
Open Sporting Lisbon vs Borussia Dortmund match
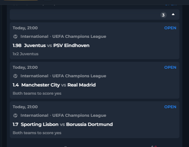tap(67, 124)
